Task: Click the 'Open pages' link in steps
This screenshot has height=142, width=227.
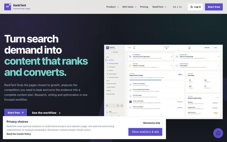Action: click(x=180, y=108)
